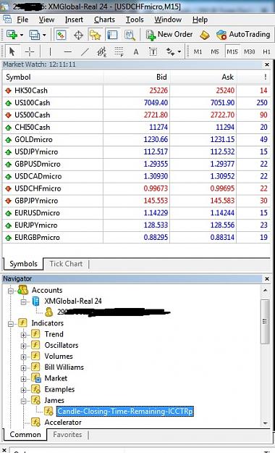Collapse the James folder
This screenshot has height=453, width=275.
tap(24, 401)
